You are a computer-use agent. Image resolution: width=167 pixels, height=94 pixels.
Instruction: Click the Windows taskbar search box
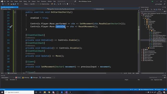click(19, 92)
